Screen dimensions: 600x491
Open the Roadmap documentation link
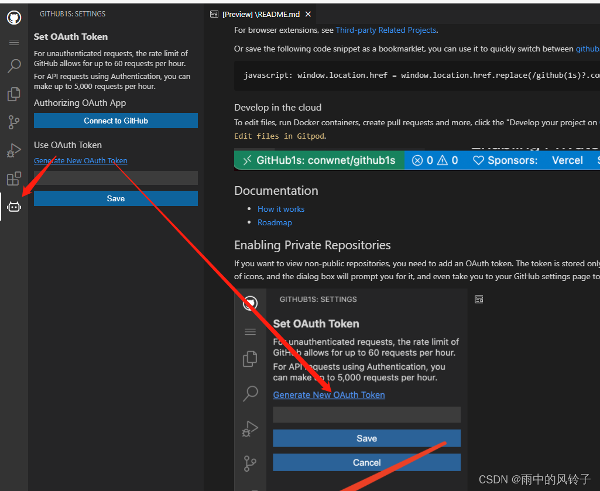[x=275, y=222]
